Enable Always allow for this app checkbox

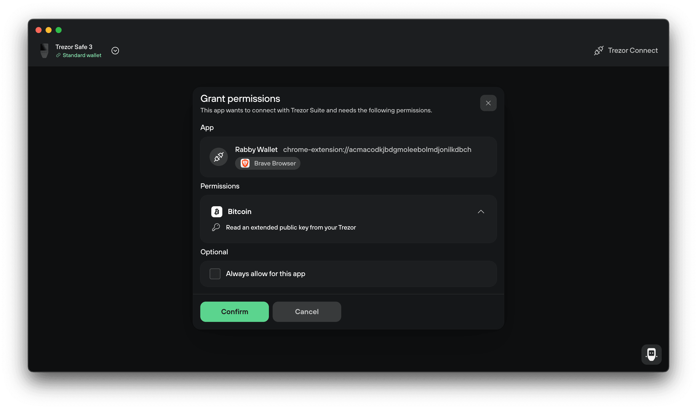[215, 274]
